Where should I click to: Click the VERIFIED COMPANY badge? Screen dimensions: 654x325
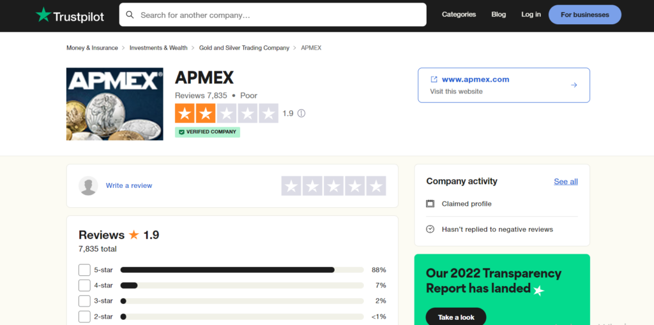(208, 132)
